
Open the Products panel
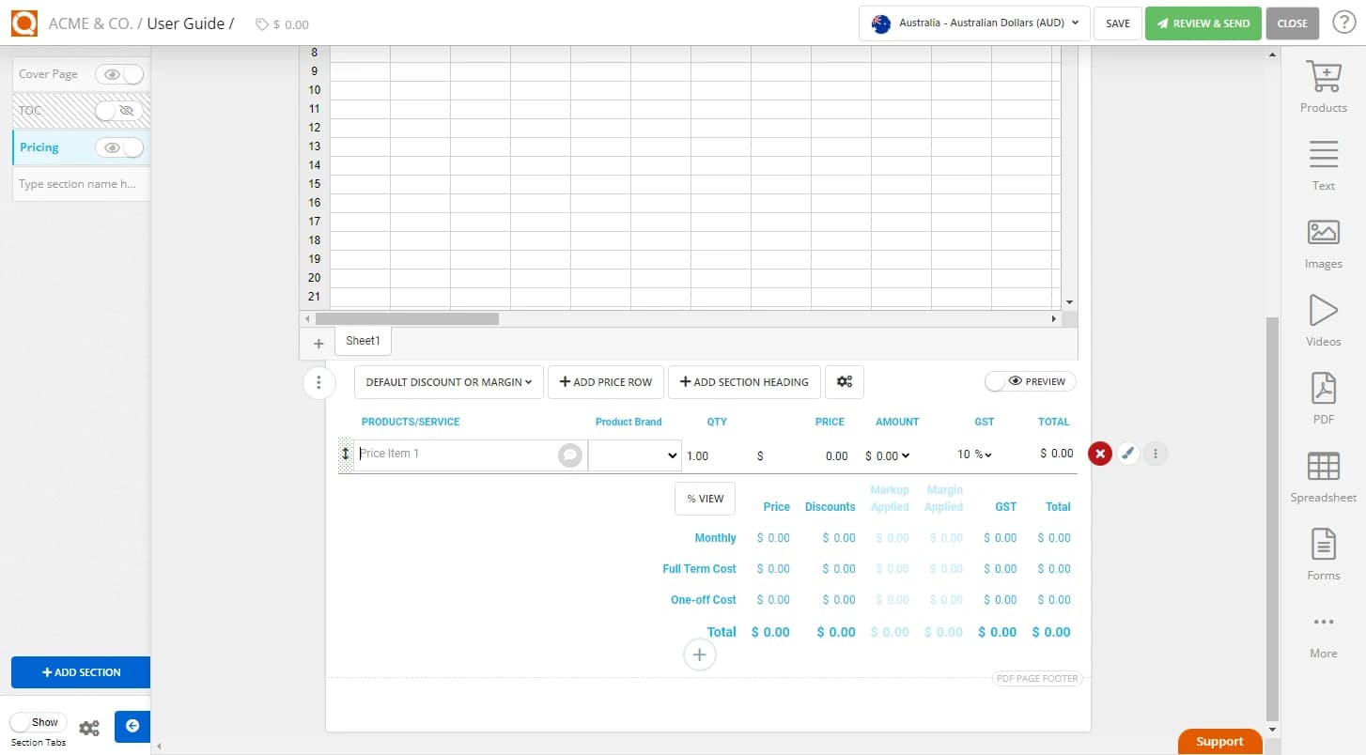tap(1323, 86)
